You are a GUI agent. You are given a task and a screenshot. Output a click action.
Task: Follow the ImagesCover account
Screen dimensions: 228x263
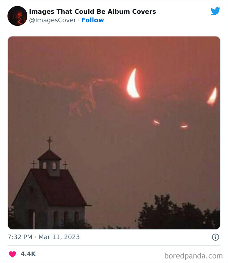coord(93,20)
